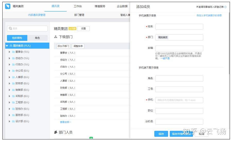The width and height of the screenshot is (232, 141).
Task: Click the folder icon of 销售部
Action: tap(13, 90)
